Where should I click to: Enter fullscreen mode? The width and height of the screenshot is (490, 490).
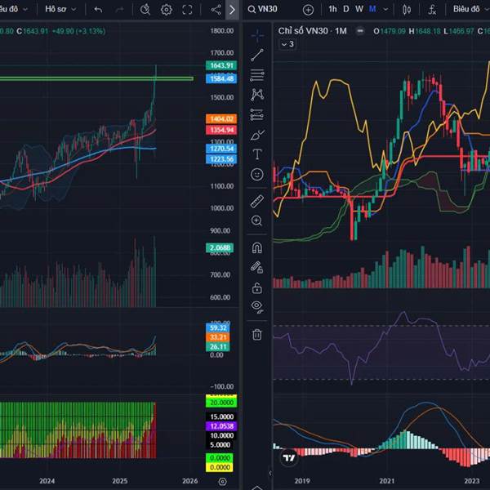click(x=187, y=9)
